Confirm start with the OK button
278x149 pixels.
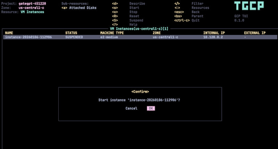151,108
